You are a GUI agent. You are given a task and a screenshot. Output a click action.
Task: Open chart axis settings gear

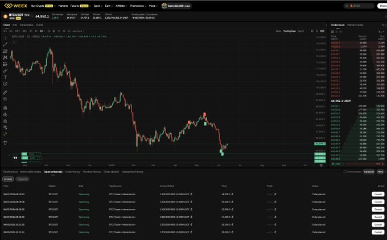pos(321,166)
